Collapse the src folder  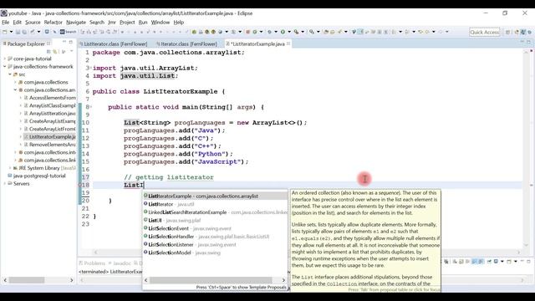(x=10, y=74)
